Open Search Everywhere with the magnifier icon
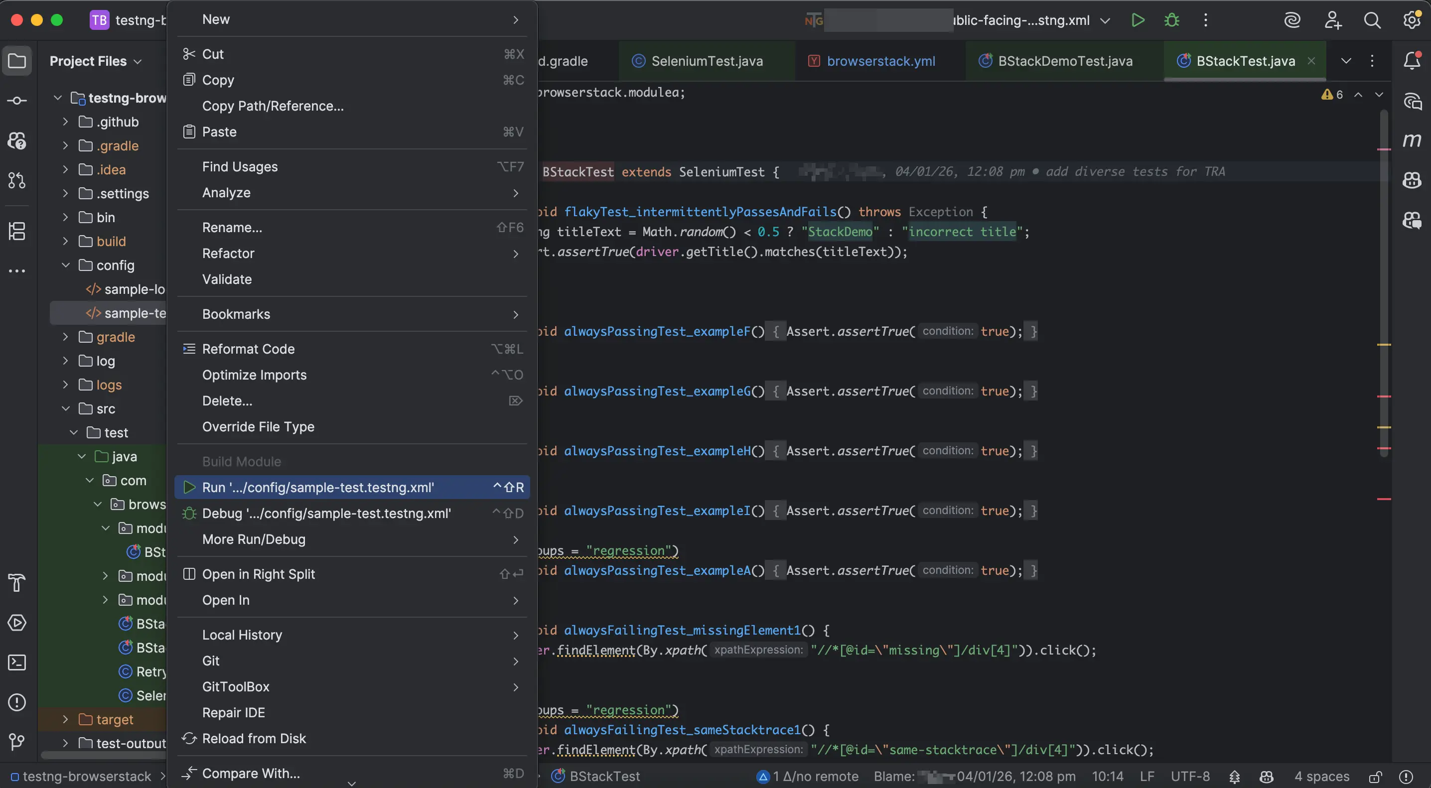1431x788 pixels. (1372, 20)
